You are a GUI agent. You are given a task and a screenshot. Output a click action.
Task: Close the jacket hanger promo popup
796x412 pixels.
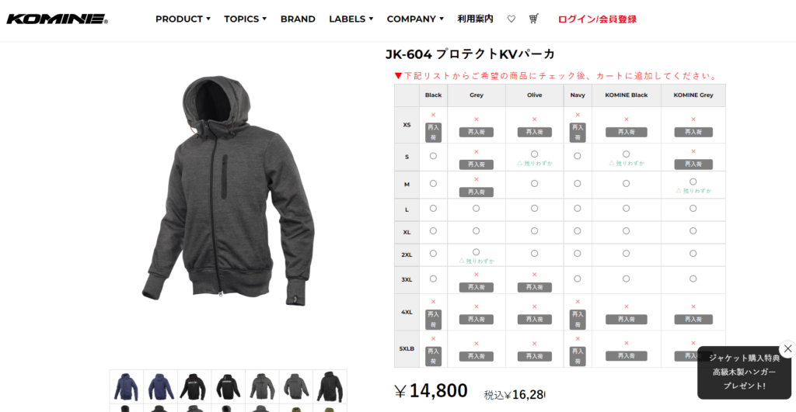[x=787, y=348]
